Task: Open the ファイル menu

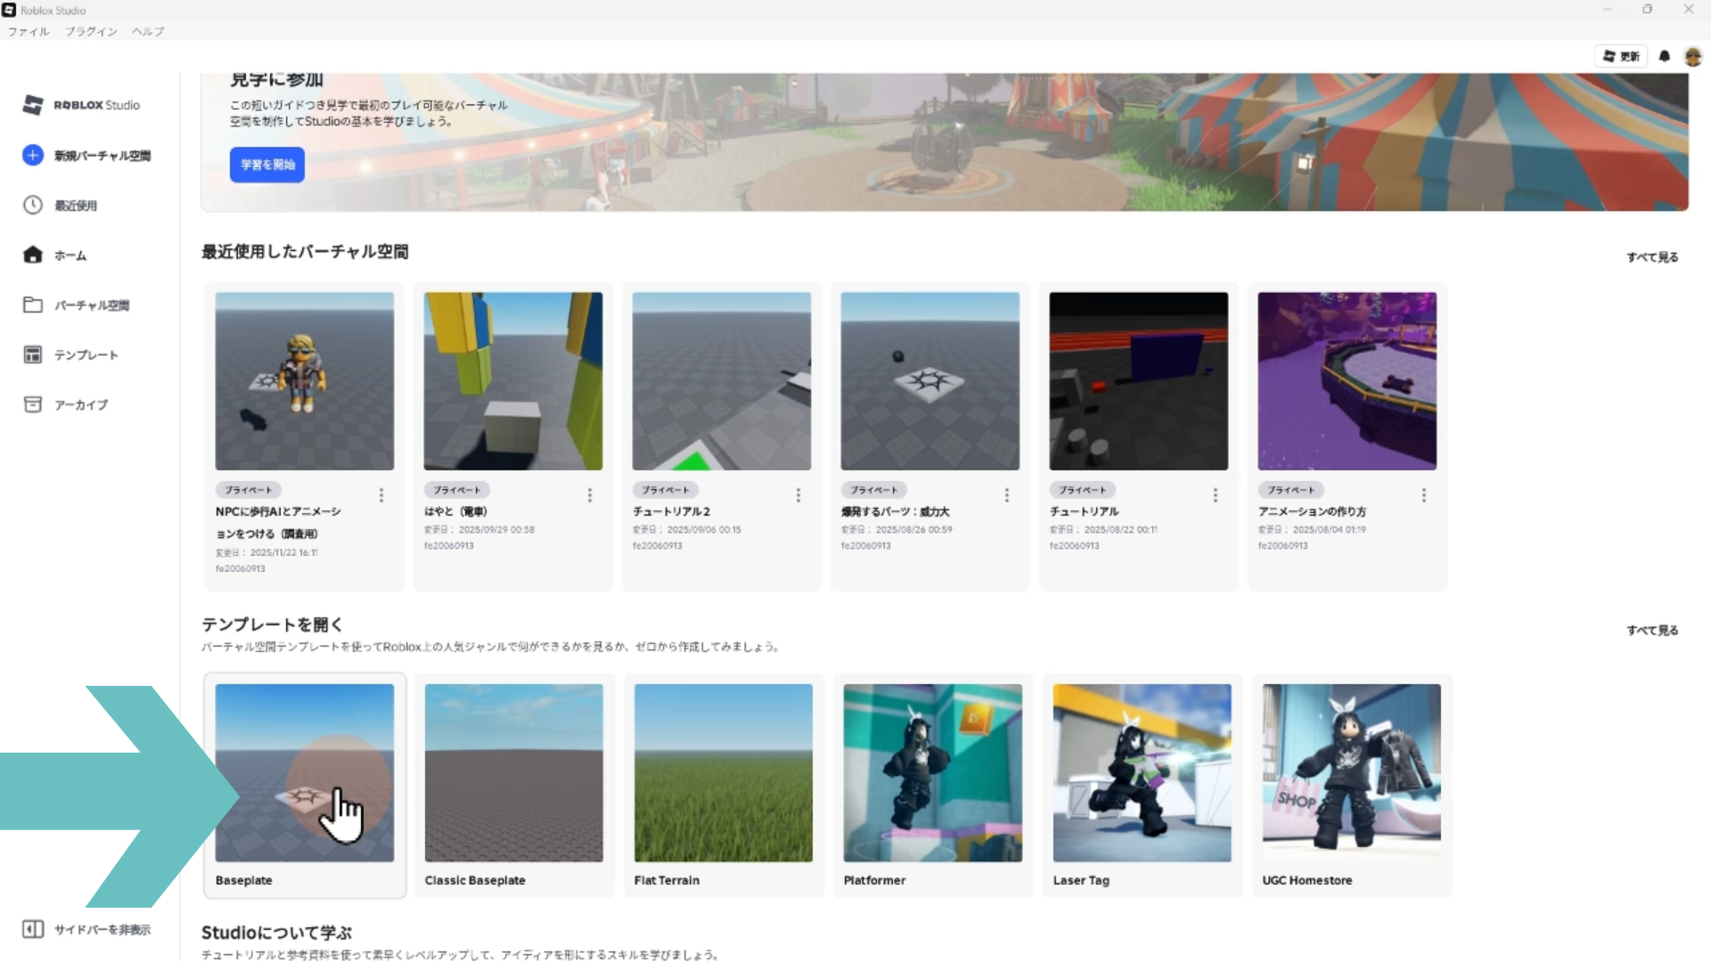Action: (x=29, y=31)
